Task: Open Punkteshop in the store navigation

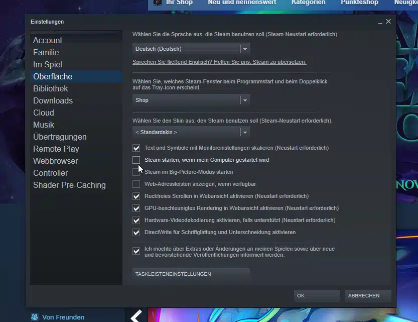Action: 360,3
